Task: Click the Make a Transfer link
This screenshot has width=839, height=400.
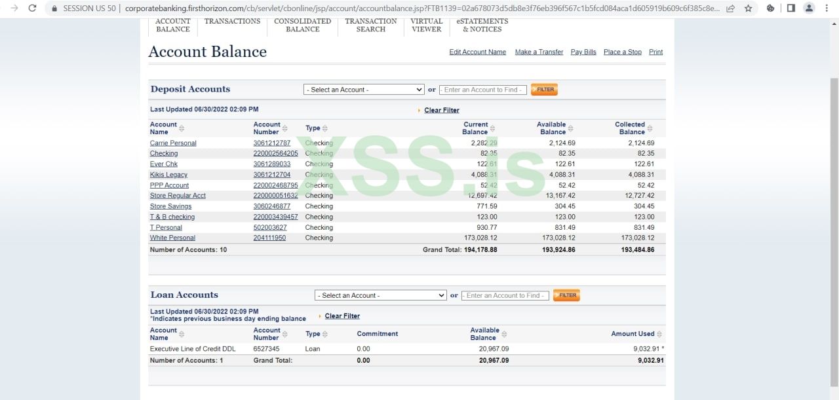Action: point(539,52)
